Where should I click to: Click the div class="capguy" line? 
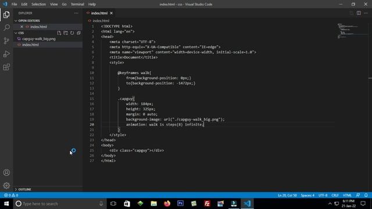click(137, 150)
